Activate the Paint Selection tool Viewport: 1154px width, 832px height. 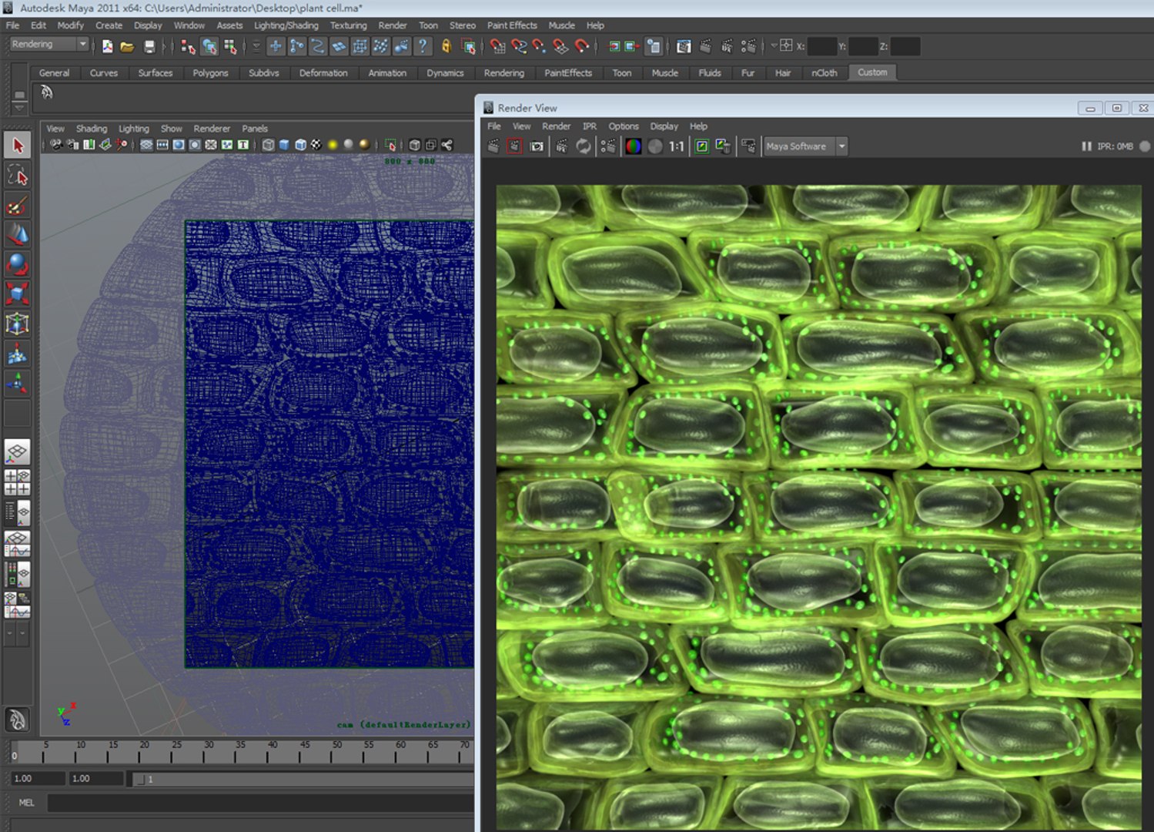click(17, 206)
